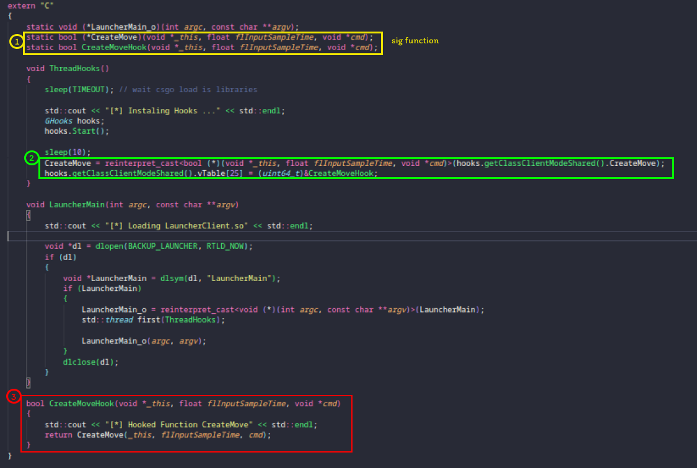
Task: Click the green circled number 2 marker
Action: 32,158
